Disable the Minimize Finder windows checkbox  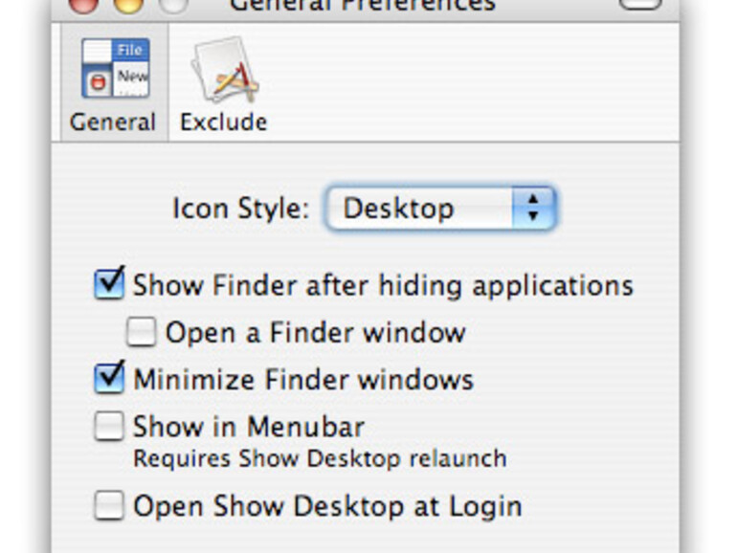(110, 378)
